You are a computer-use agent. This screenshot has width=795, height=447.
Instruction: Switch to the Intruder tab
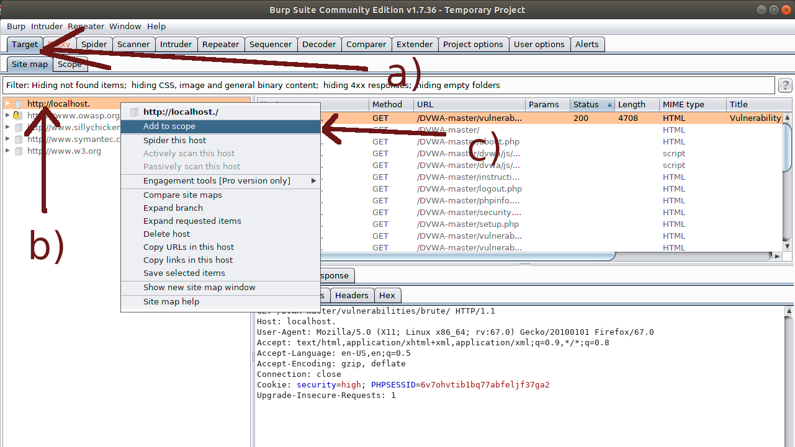click(x=176, y=45)
